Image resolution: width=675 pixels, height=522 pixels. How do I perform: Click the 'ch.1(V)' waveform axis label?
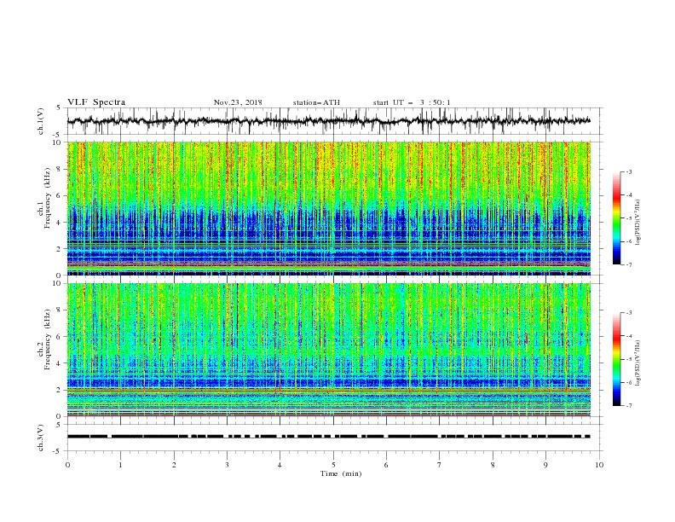[x=41, y=121]
